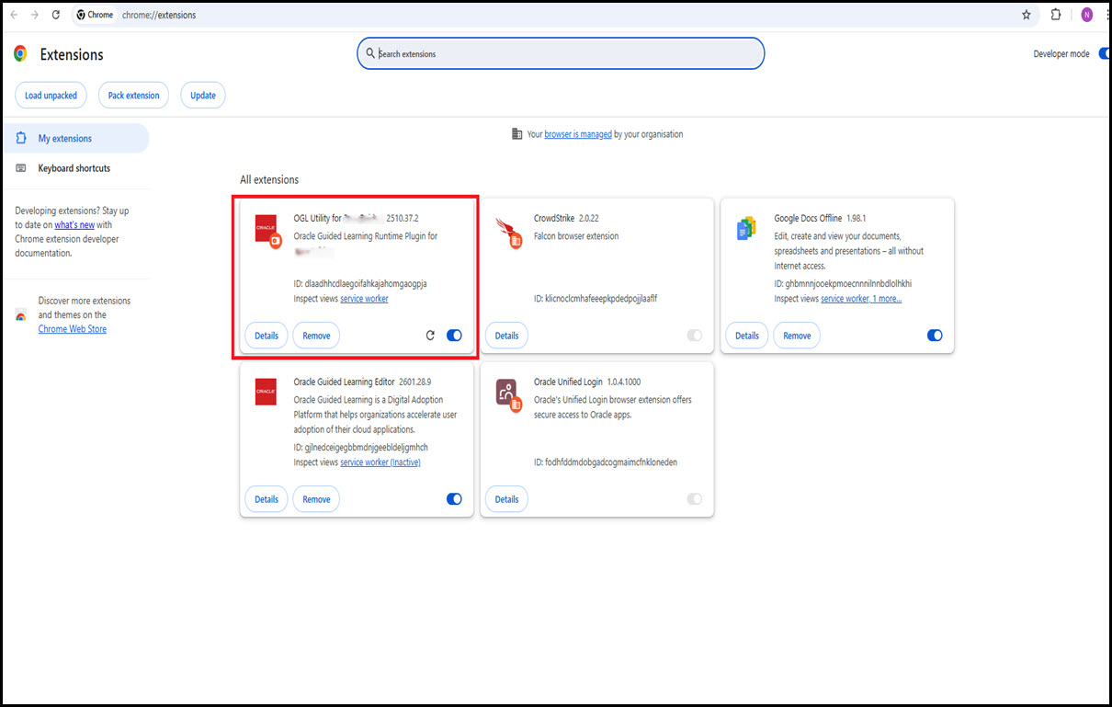
Task: Click the Oracle Unified Login ID text
Action: pos(606,462)
